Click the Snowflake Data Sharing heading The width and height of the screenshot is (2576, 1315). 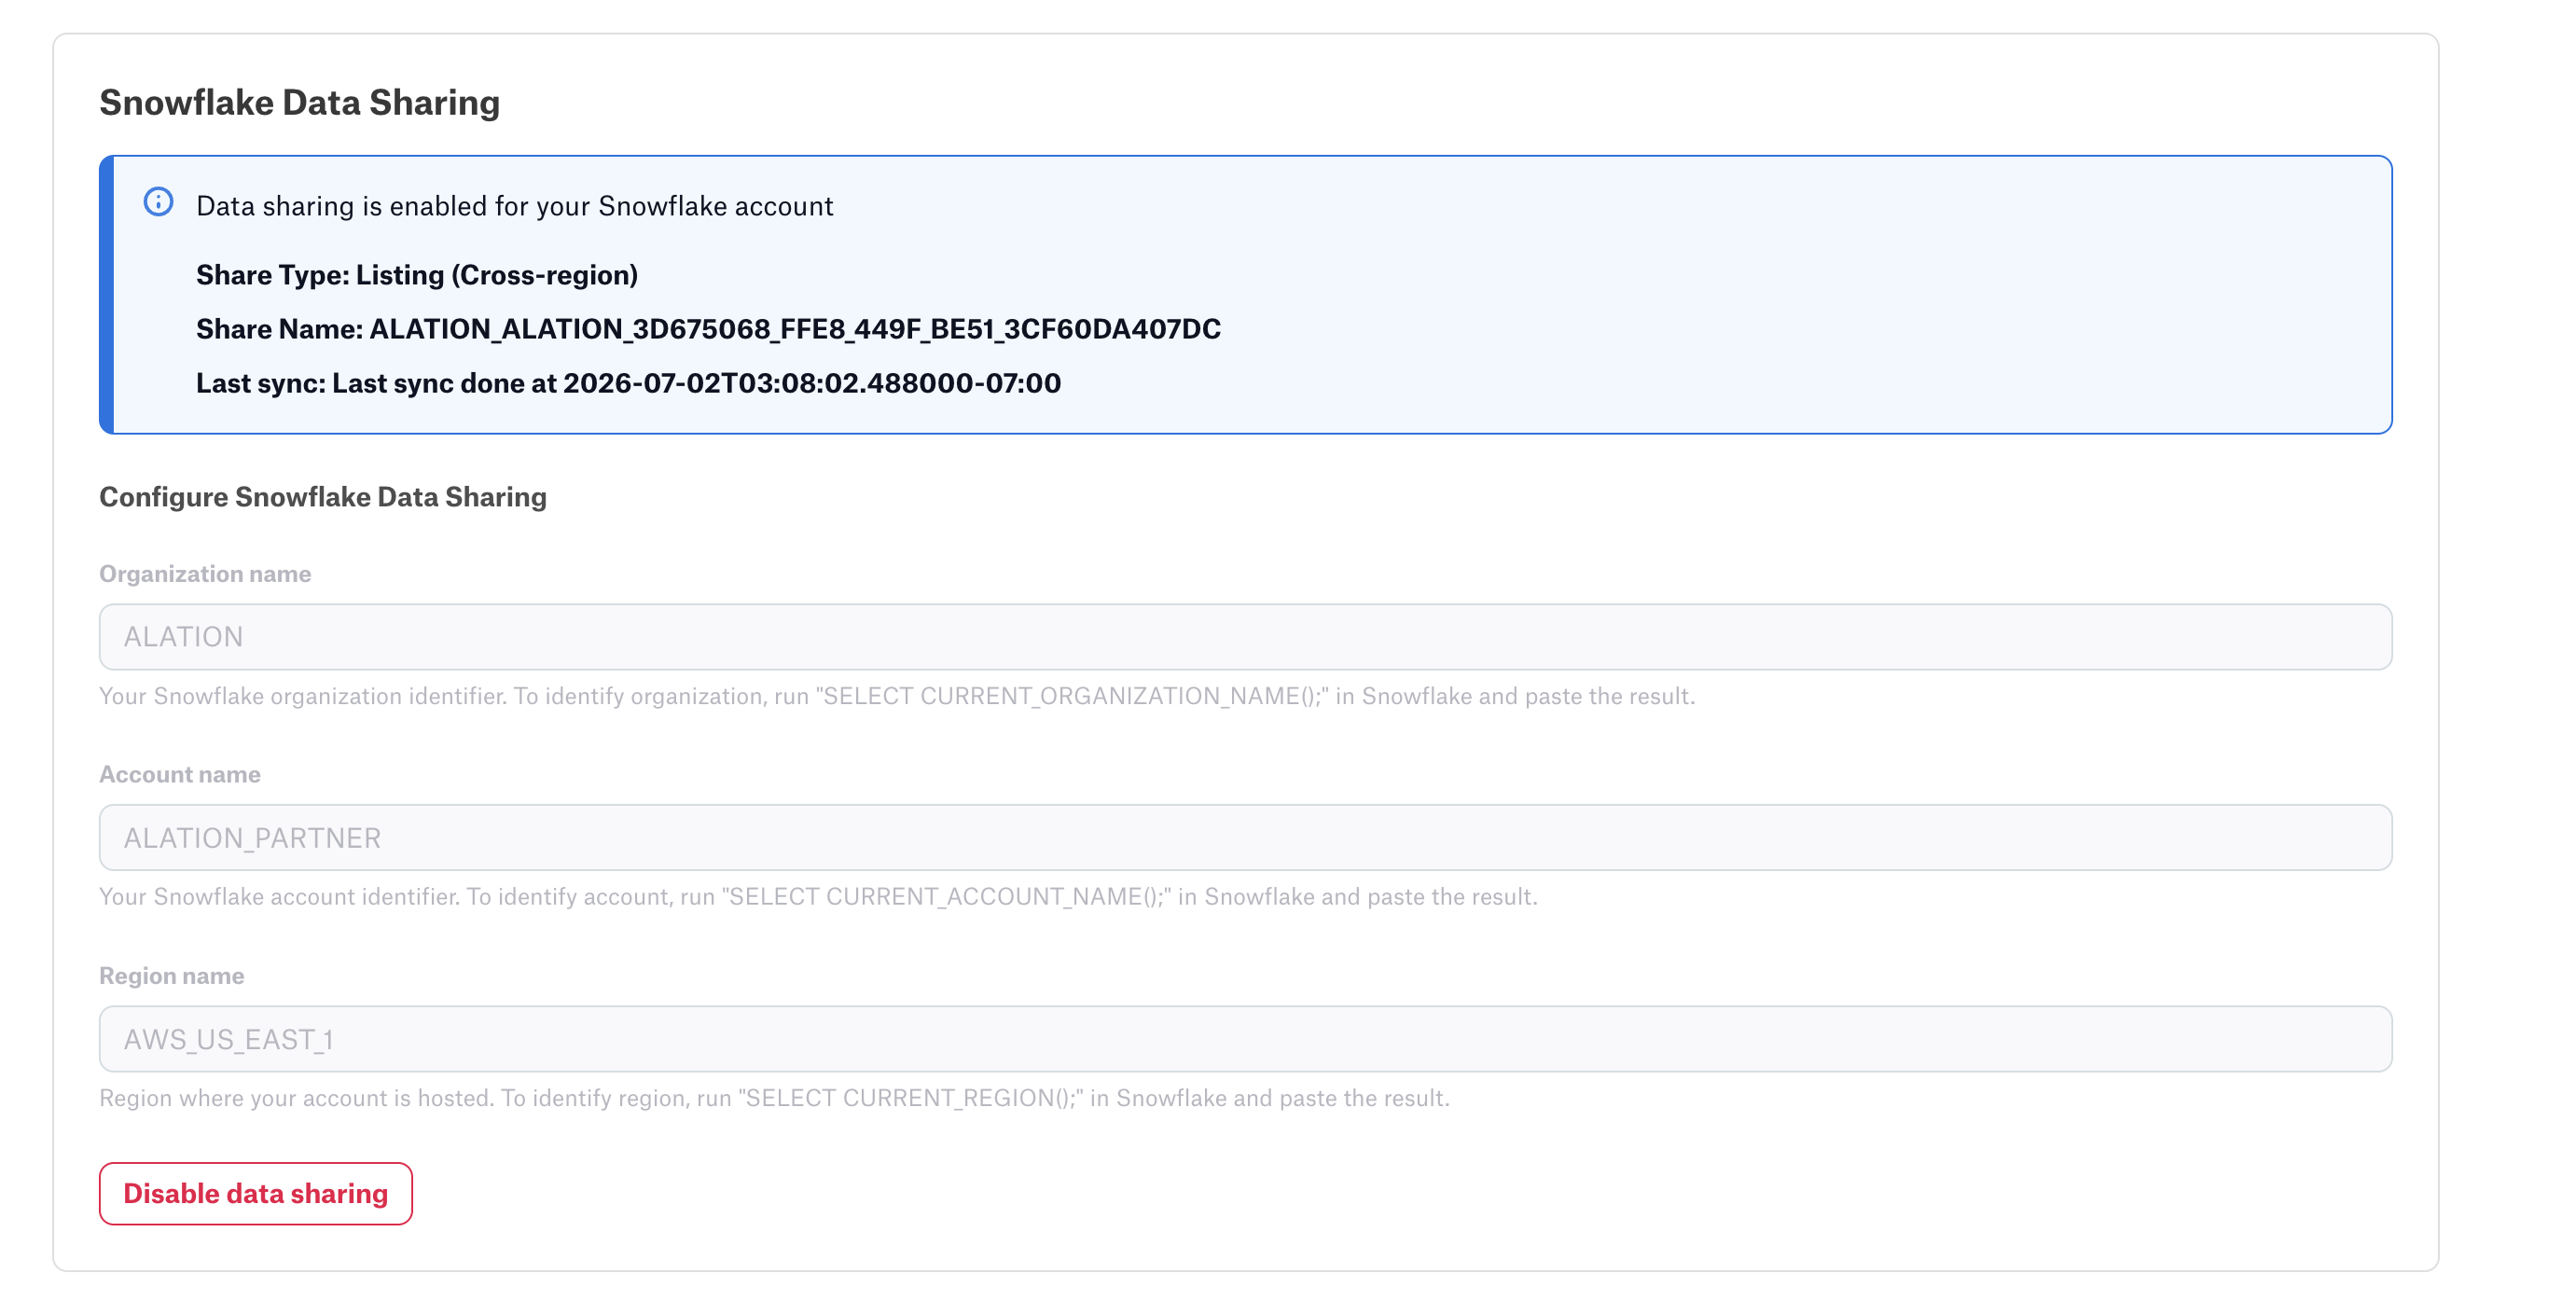299,103
